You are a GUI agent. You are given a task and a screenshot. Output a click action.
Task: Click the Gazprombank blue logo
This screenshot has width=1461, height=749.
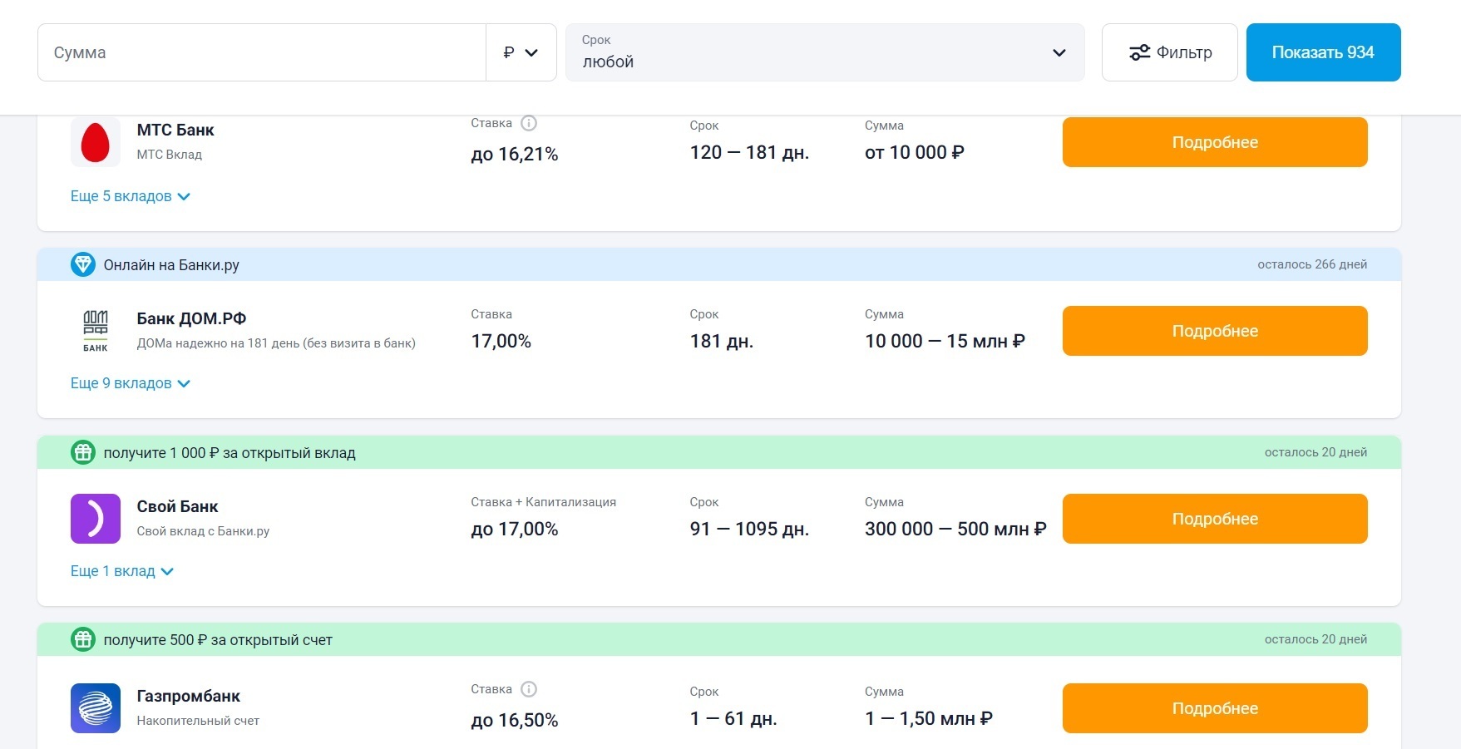click(95, 708)
